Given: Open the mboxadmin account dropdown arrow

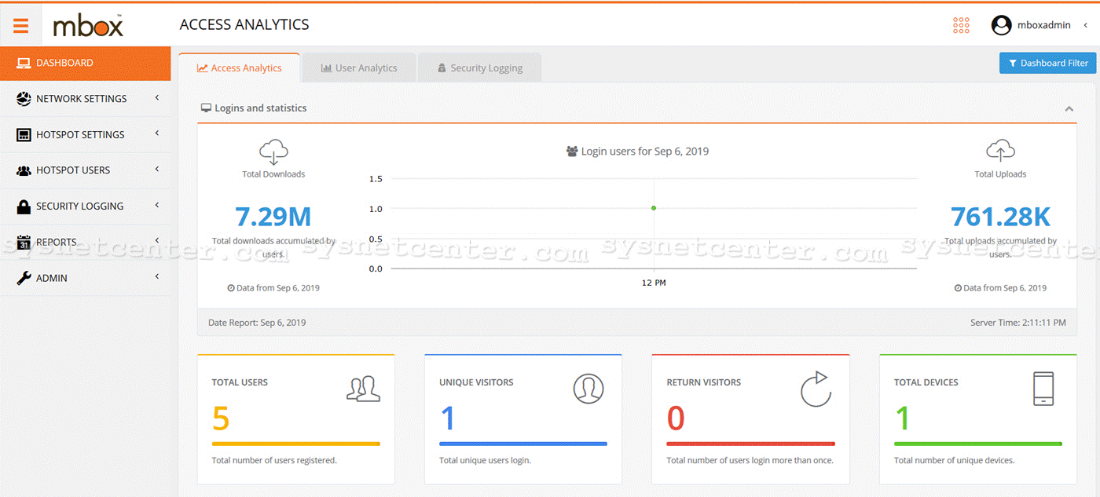Looking at the screenshot, I should point(1086,25).
